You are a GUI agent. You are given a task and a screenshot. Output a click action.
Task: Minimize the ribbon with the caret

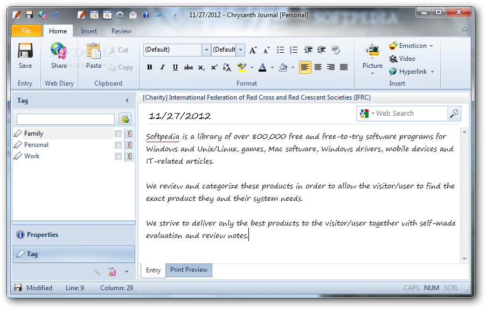pos(464,30)
